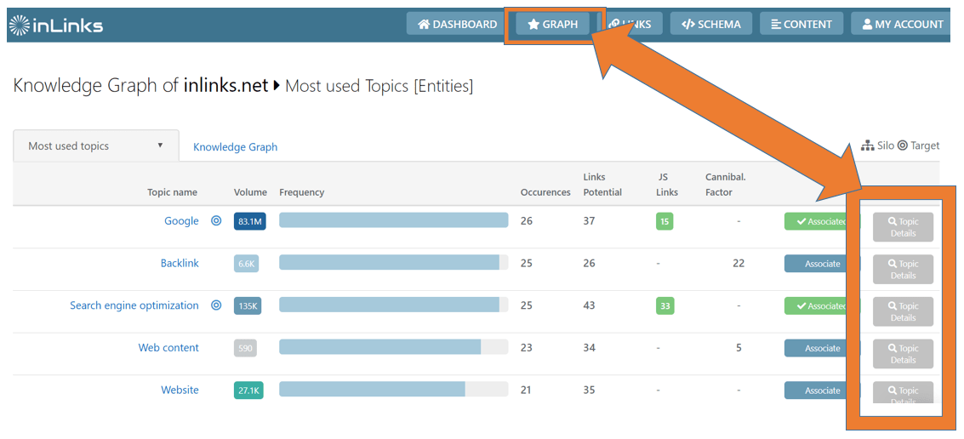Open the Web content topic link
Viewport: 964px width, 439px height.
(168, 348)
